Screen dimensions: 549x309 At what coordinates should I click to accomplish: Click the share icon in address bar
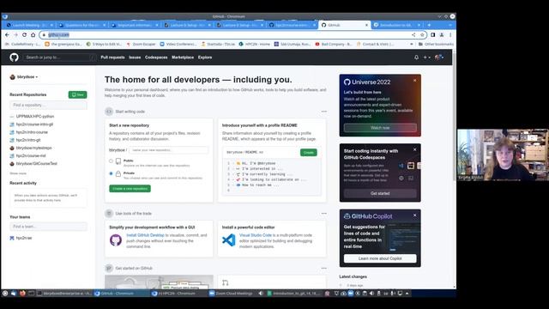[413, 34]
